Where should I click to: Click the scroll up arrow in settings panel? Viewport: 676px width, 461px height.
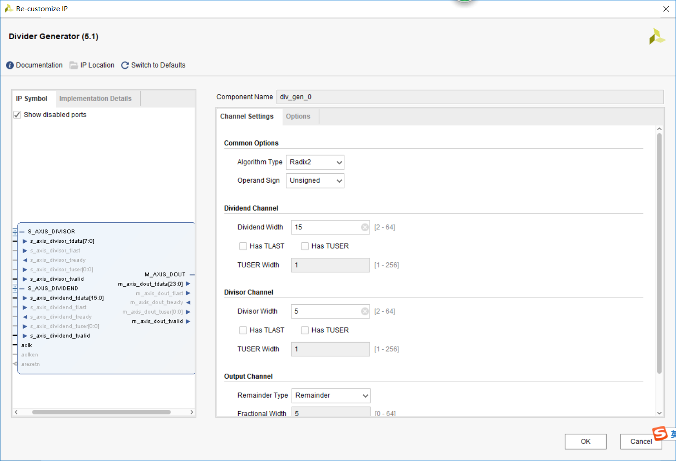tap(660, 129)
